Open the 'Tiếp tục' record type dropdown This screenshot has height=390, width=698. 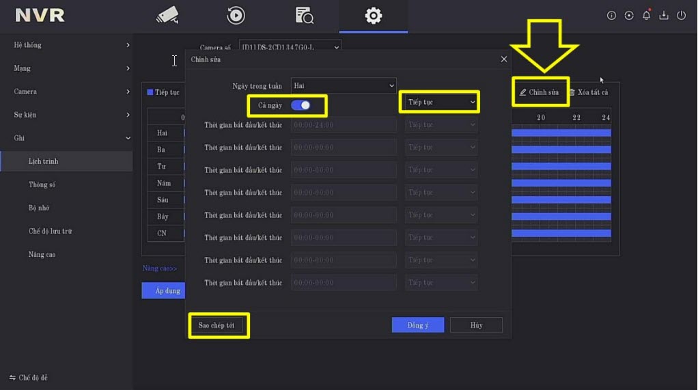click(441, 102)
